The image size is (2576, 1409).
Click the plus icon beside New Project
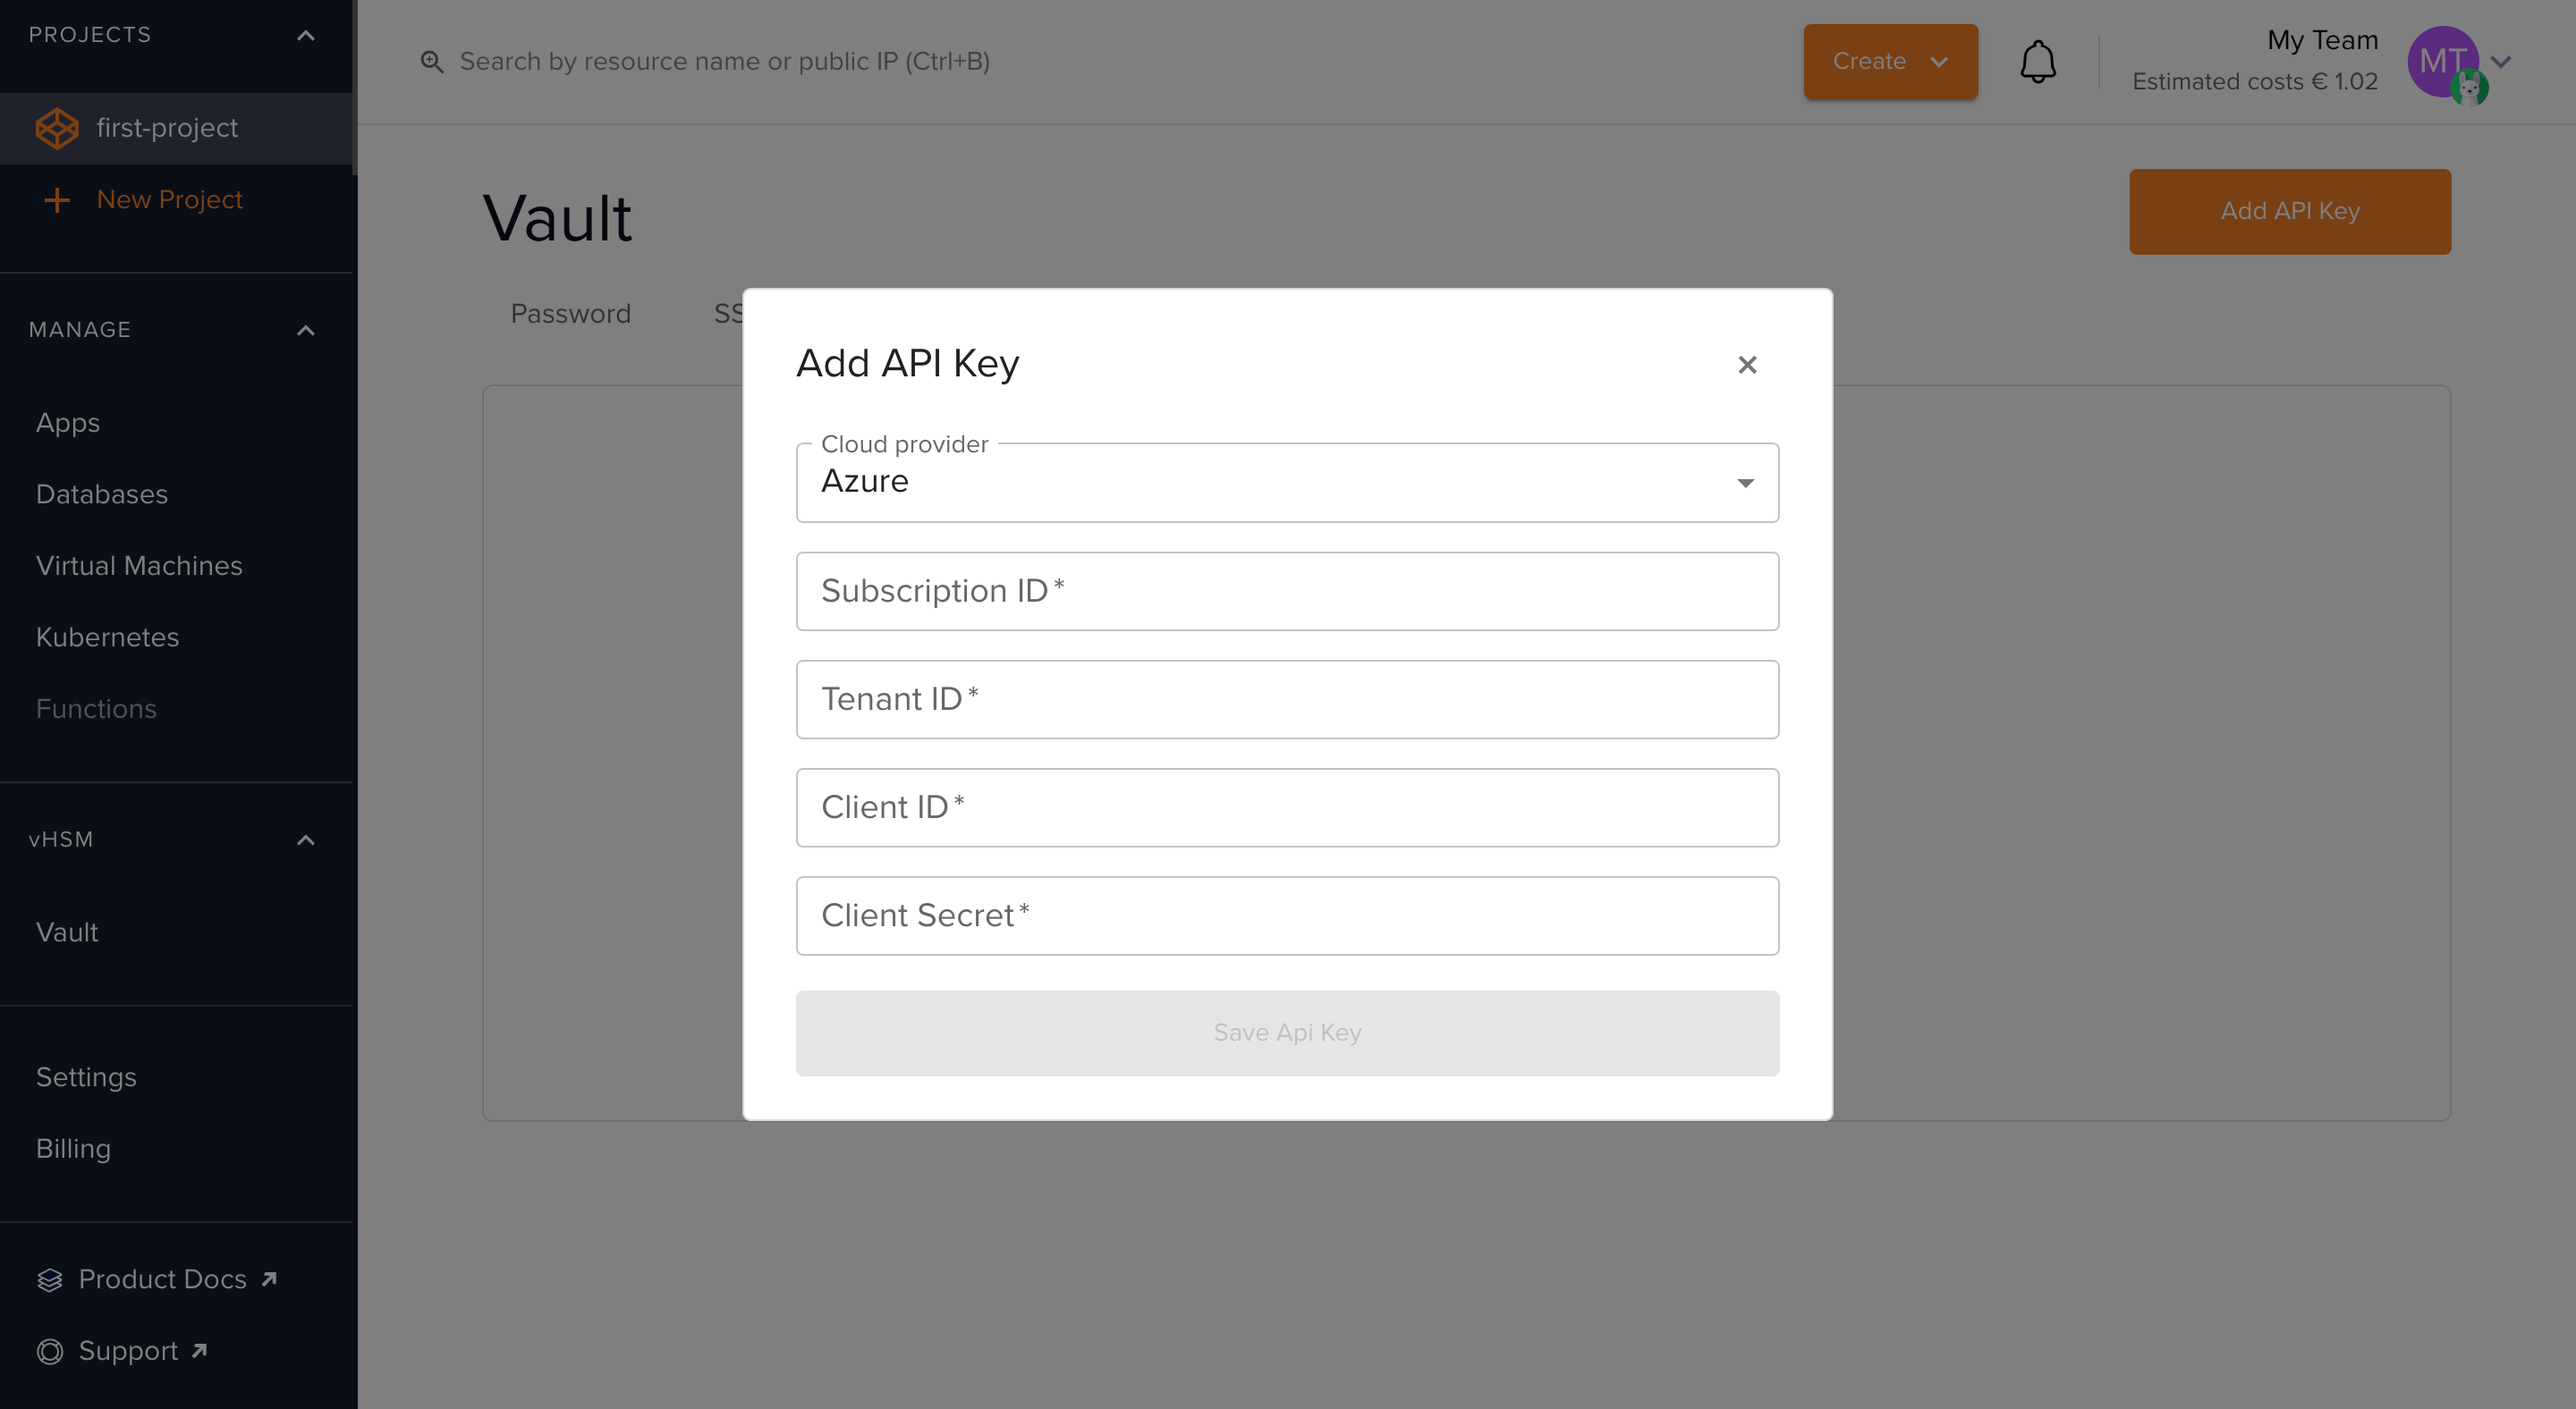(57, 200)
